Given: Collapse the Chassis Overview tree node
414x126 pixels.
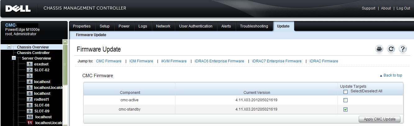Looking at the screenshot, I should (x=9, y=47).
